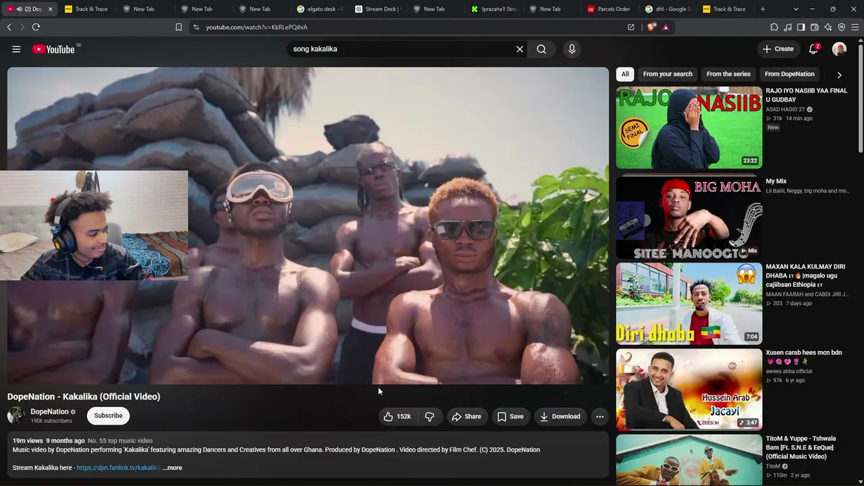The width and height of the screenshot is (864, 486).
Task: Open the browser main menu
Action: 855,27
